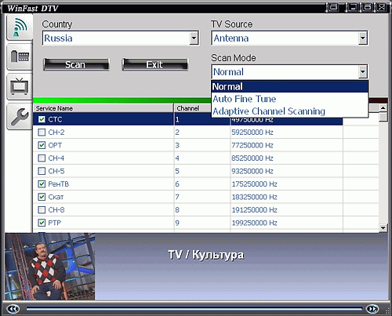Click the compact mode title bar icon

[333, 7]
